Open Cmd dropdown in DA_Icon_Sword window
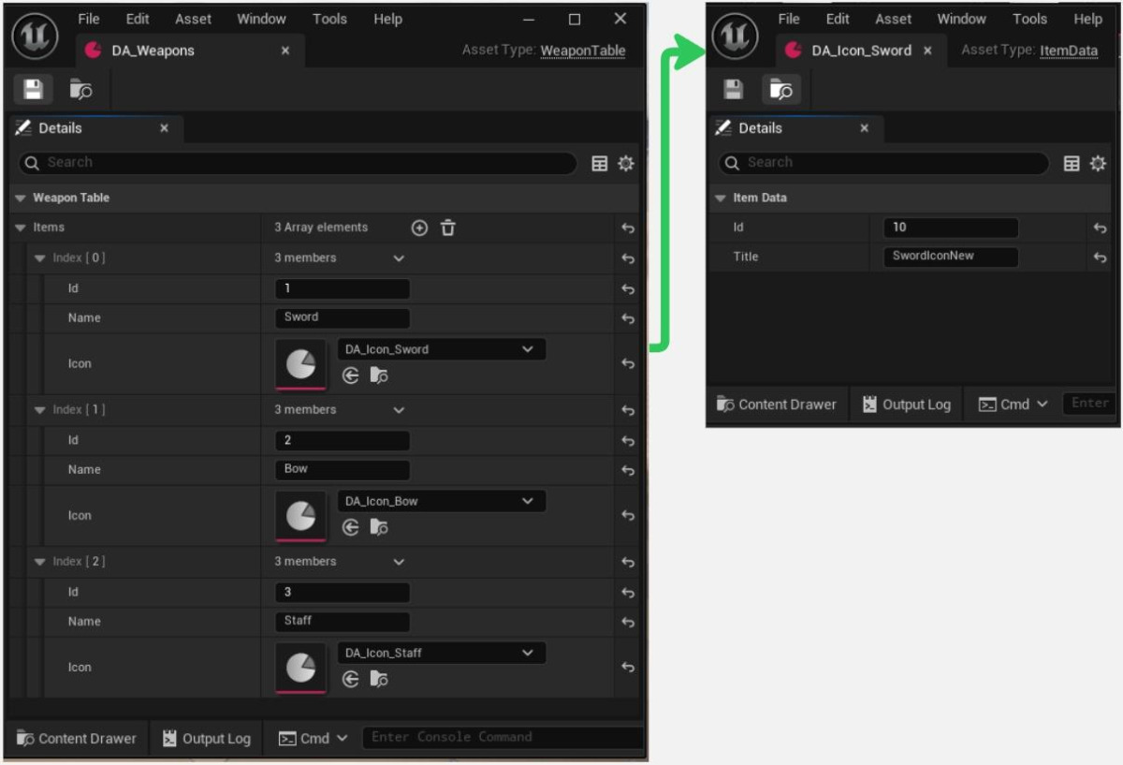Image resolution: width=1123 pixels, height=765 pixels. 1014,405
